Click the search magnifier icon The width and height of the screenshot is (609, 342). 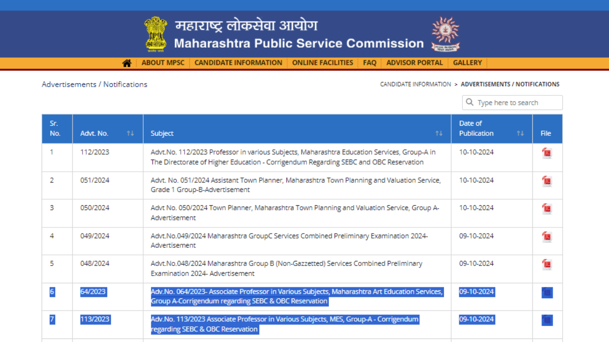pos(469,102)
